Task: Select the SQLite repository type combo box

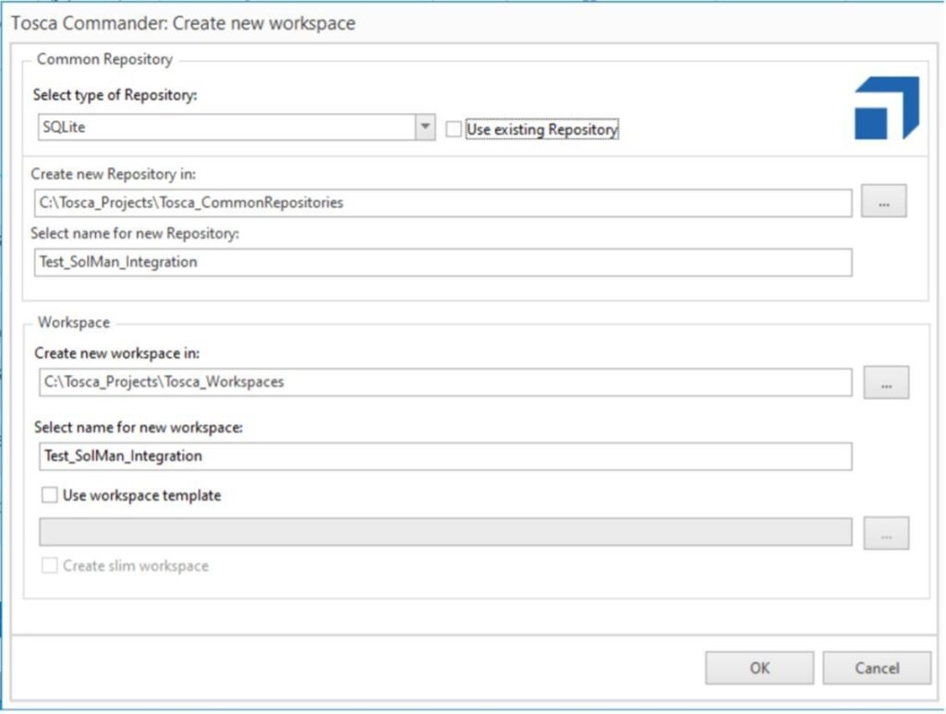Action: (236, 127)
